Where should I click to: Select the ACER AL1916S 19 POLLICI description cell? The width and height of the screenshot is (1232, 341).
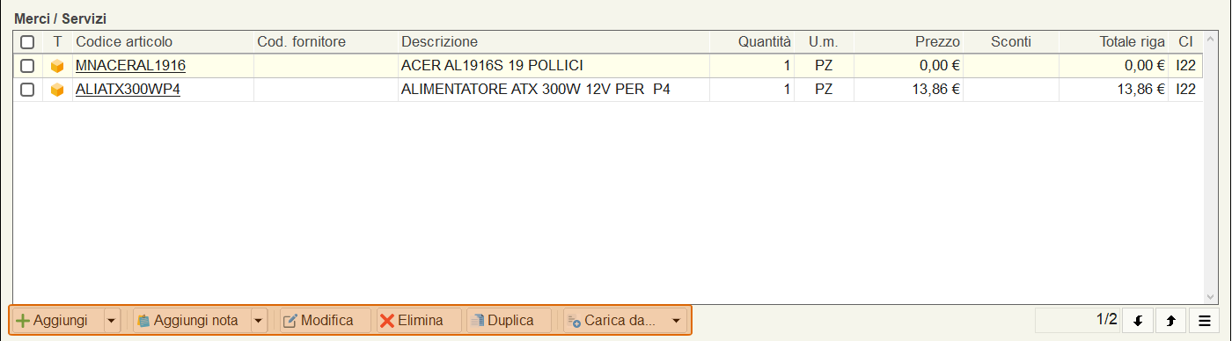(x=554, y=66)
